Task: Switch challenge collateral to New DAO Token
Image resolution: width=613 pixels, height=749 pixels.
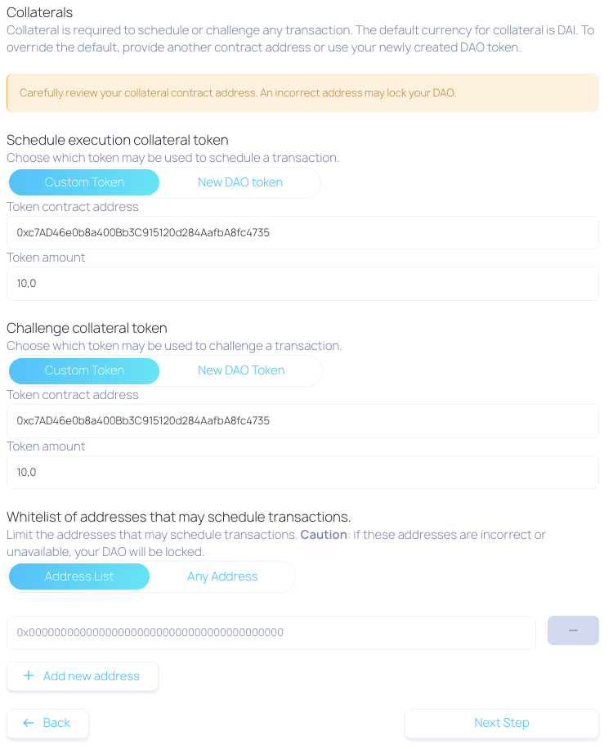Action: click(241, 370)
